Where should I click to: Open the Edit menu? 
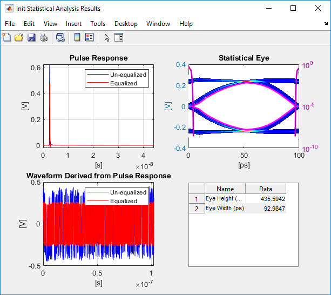click(29, 24)
